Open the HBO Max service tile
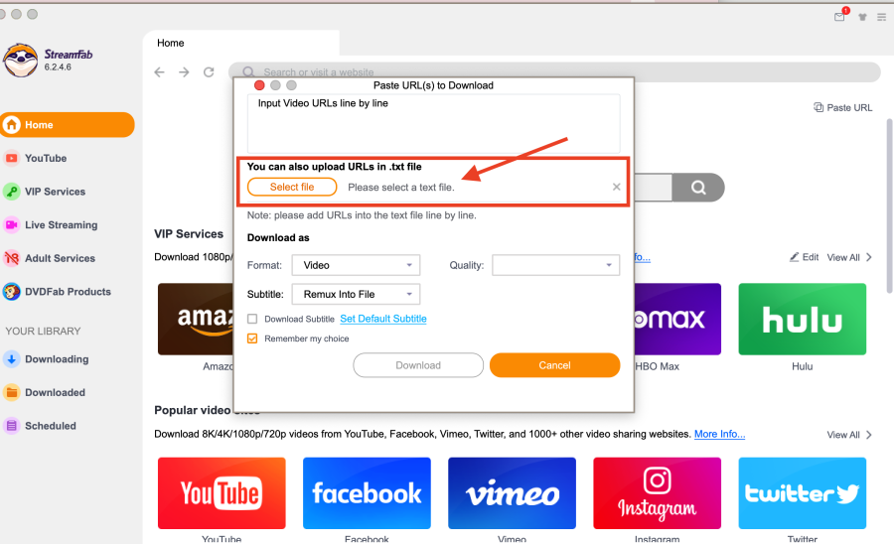Image resolution: width=894 pixels, height=544 pixels. 677,319
